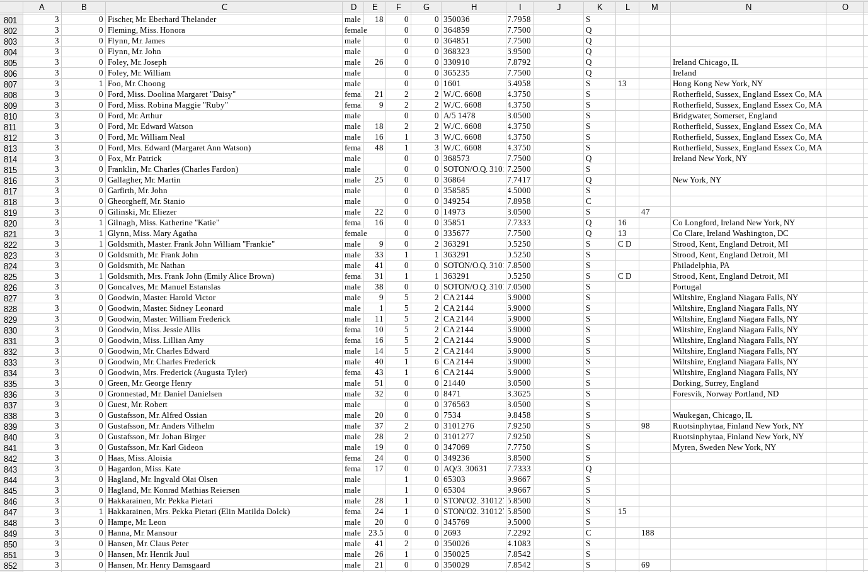This screenshot has height=572, width=868.
Task: Click cell 'Green, Mr. George Henry'
Action: click(x=224, y=383)
